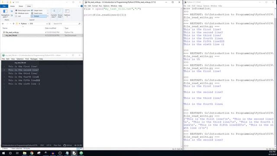The image size is (277, 156).
Task: Choose Small icons layout
Action: (x=37, y=13)
